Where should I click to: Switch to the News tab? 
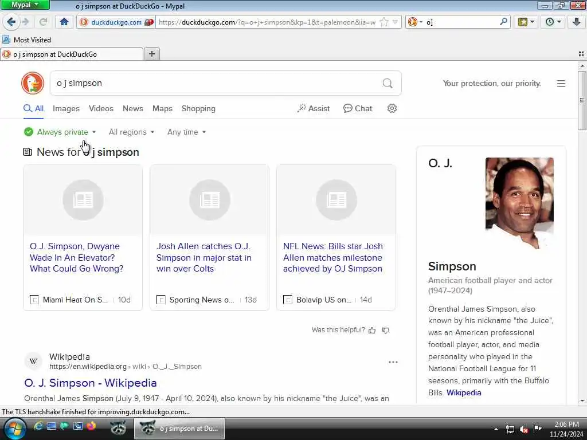(x=132, y=108)
